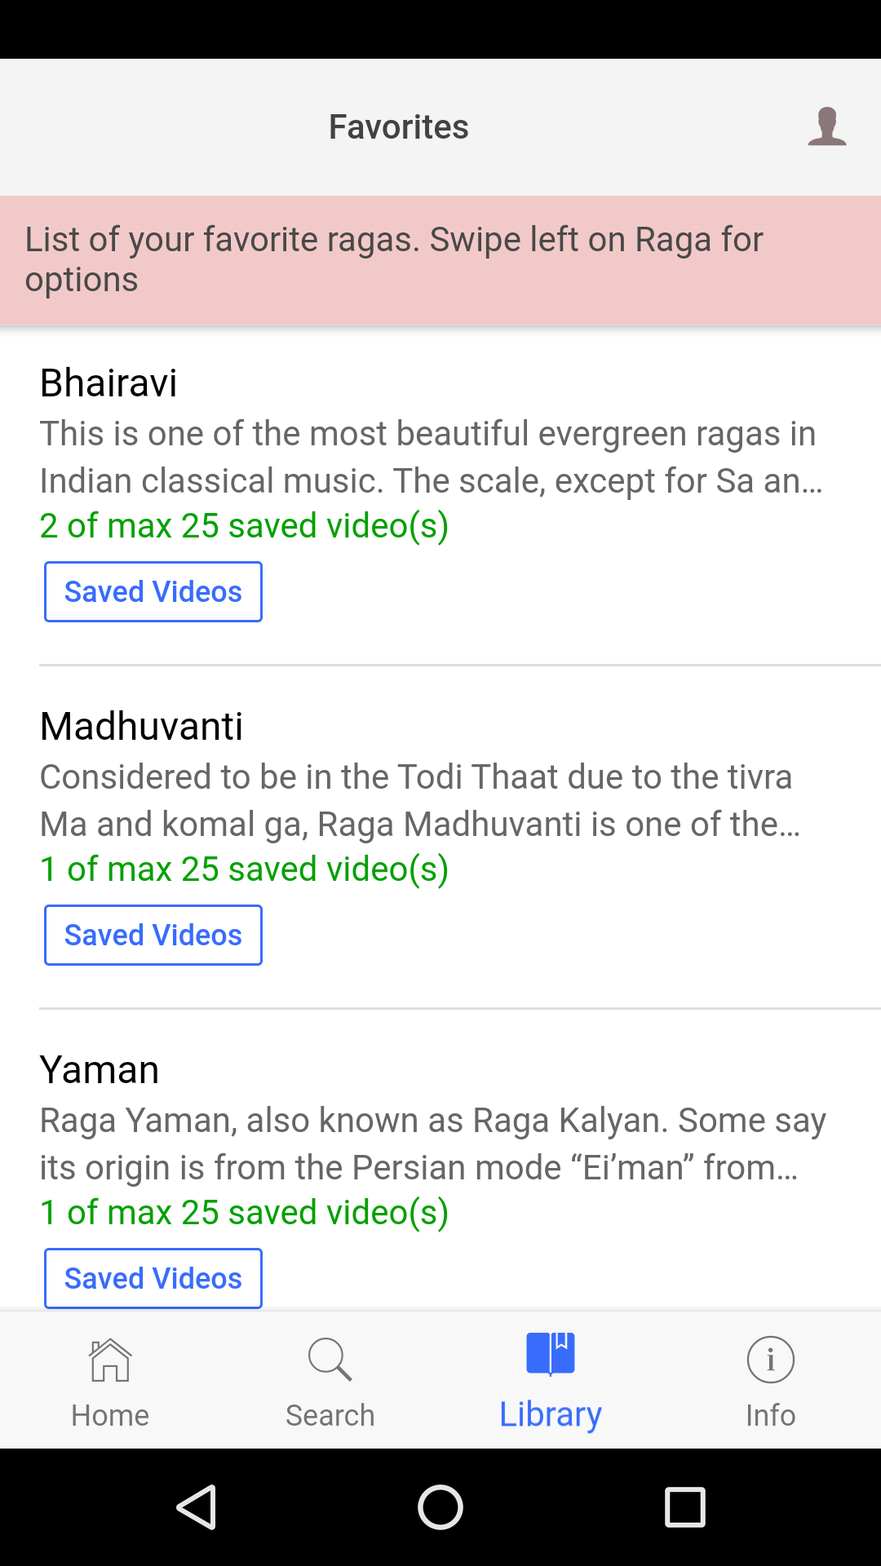Open the user profile icon
The height and width of the screenshot is (1566, 881).
tap(826, 127)
